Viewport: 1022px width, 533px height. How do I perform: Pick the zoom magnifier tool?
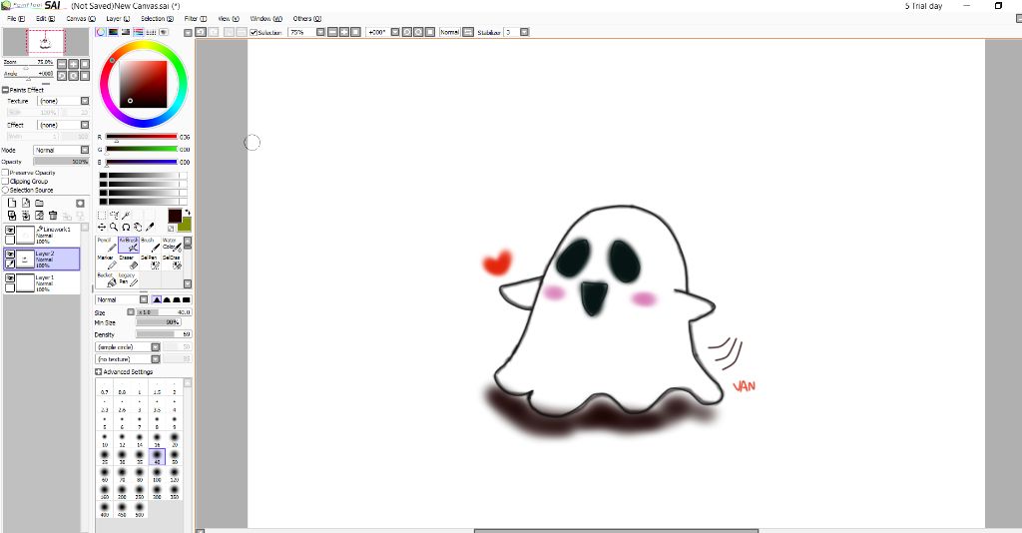tap(114, 227)
